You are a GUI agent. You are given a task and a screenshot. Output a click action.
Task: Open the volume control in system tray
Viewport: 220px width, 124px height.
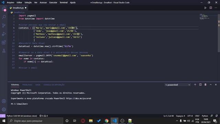point(189,121)
